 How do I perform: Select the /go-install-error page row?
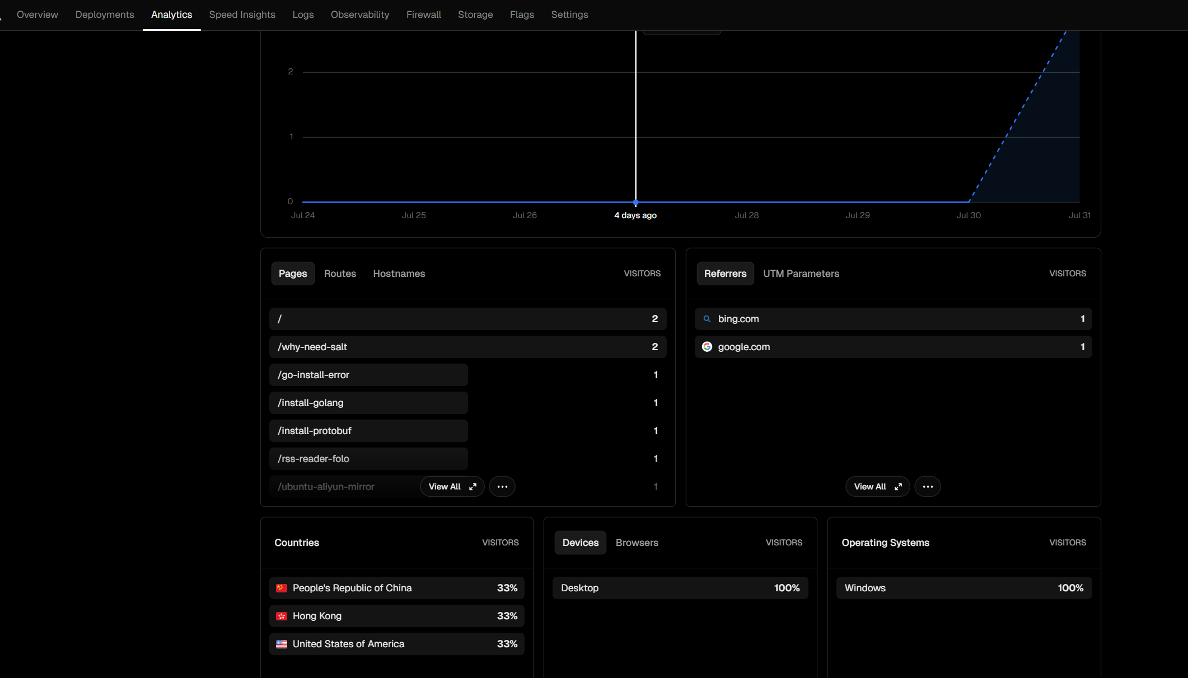pyautogui.click(x=468, y=375)
